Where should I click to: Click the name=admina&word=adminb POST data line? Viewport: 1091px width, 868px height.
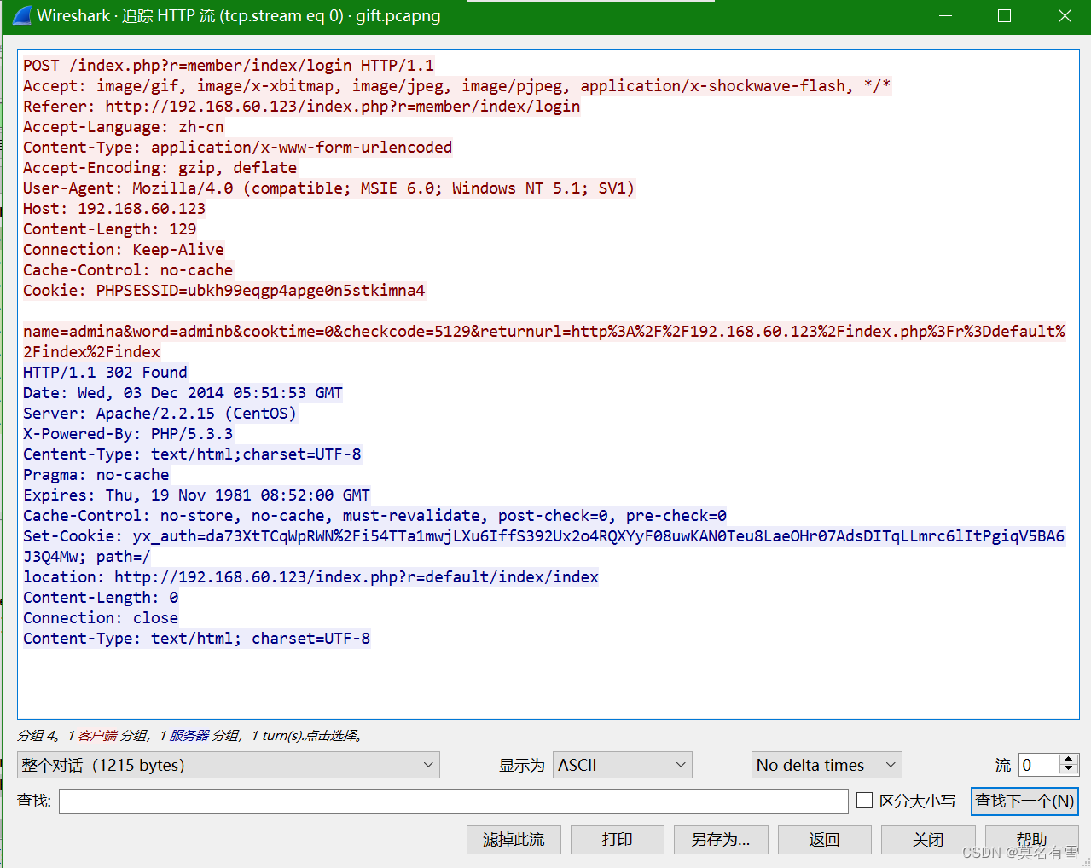coord(543,341)
